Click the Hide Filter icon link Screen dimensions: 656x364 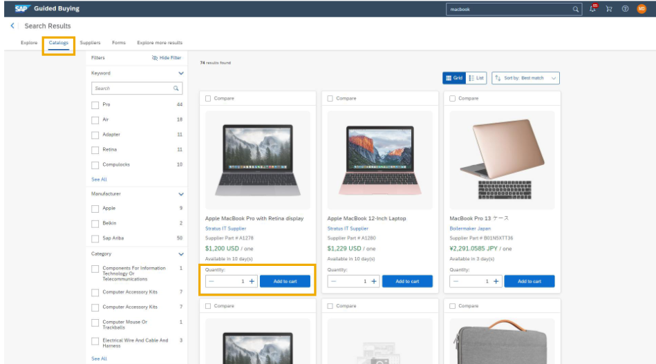coord(167,57)
